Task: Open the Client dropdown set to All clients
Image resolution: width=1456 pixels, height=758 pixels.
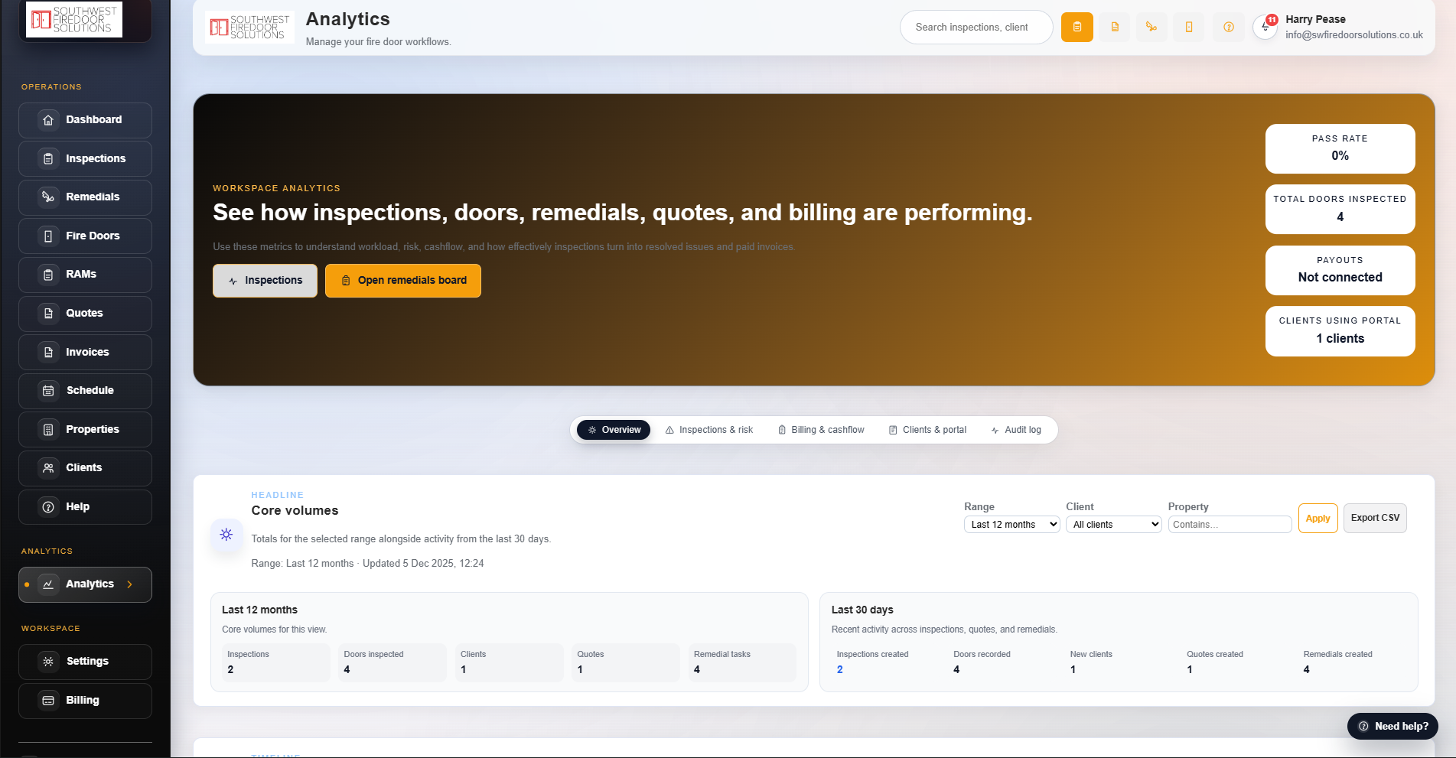Action: [1113, 524]
